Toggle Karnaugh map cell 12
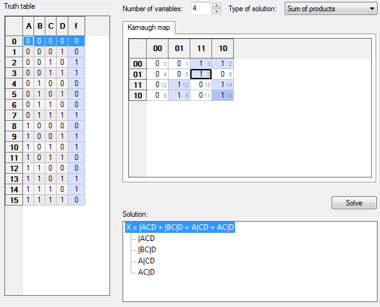380x307 pixels. 157,85
